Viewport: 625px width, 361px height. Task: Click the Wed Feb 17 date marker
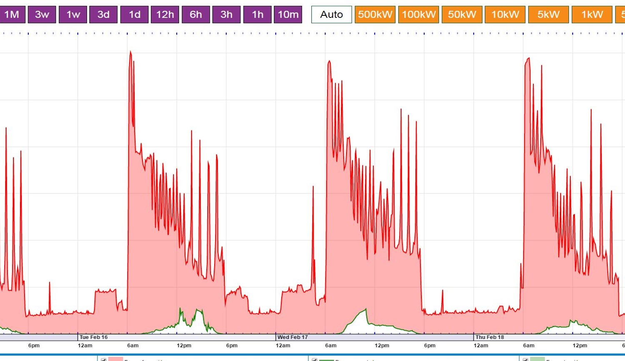pos(292,337)
